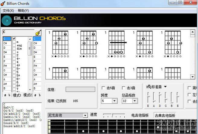Viewport: 198px width, 134px height.
Task: Select root note G in left list
Action: 7,70
